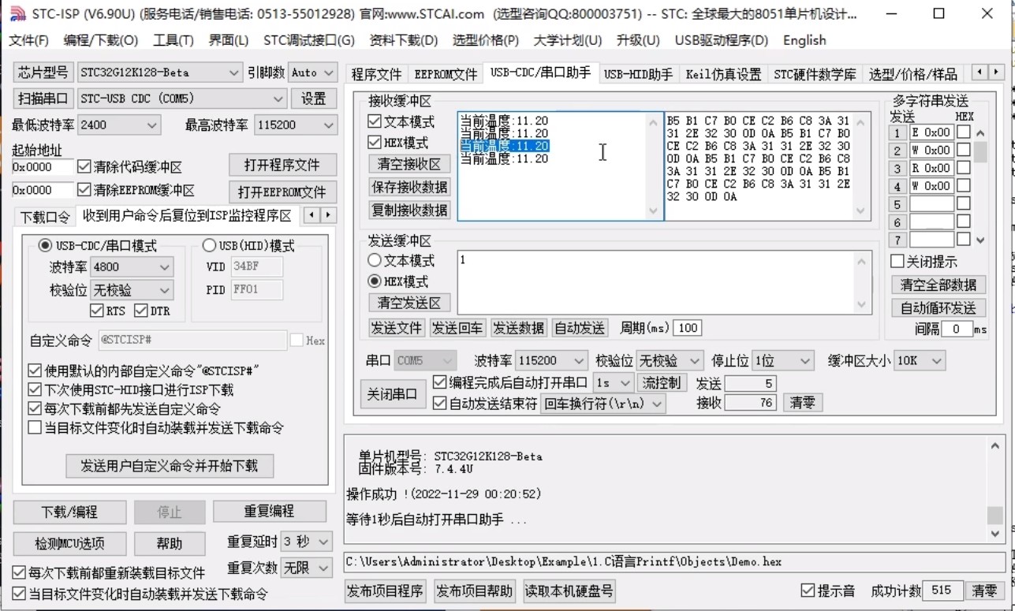Click the 扫描串口 button
This screenshot has height=611, width=1015.
coord(43,99)
